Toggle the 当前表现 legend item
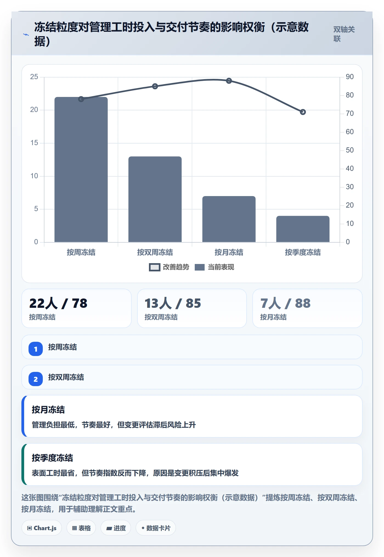 [214, 267]
